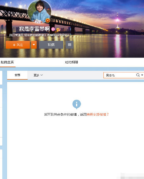The image size is (144, 179).
Task: Click the blue info bubble icon
Action: (77, 104)
